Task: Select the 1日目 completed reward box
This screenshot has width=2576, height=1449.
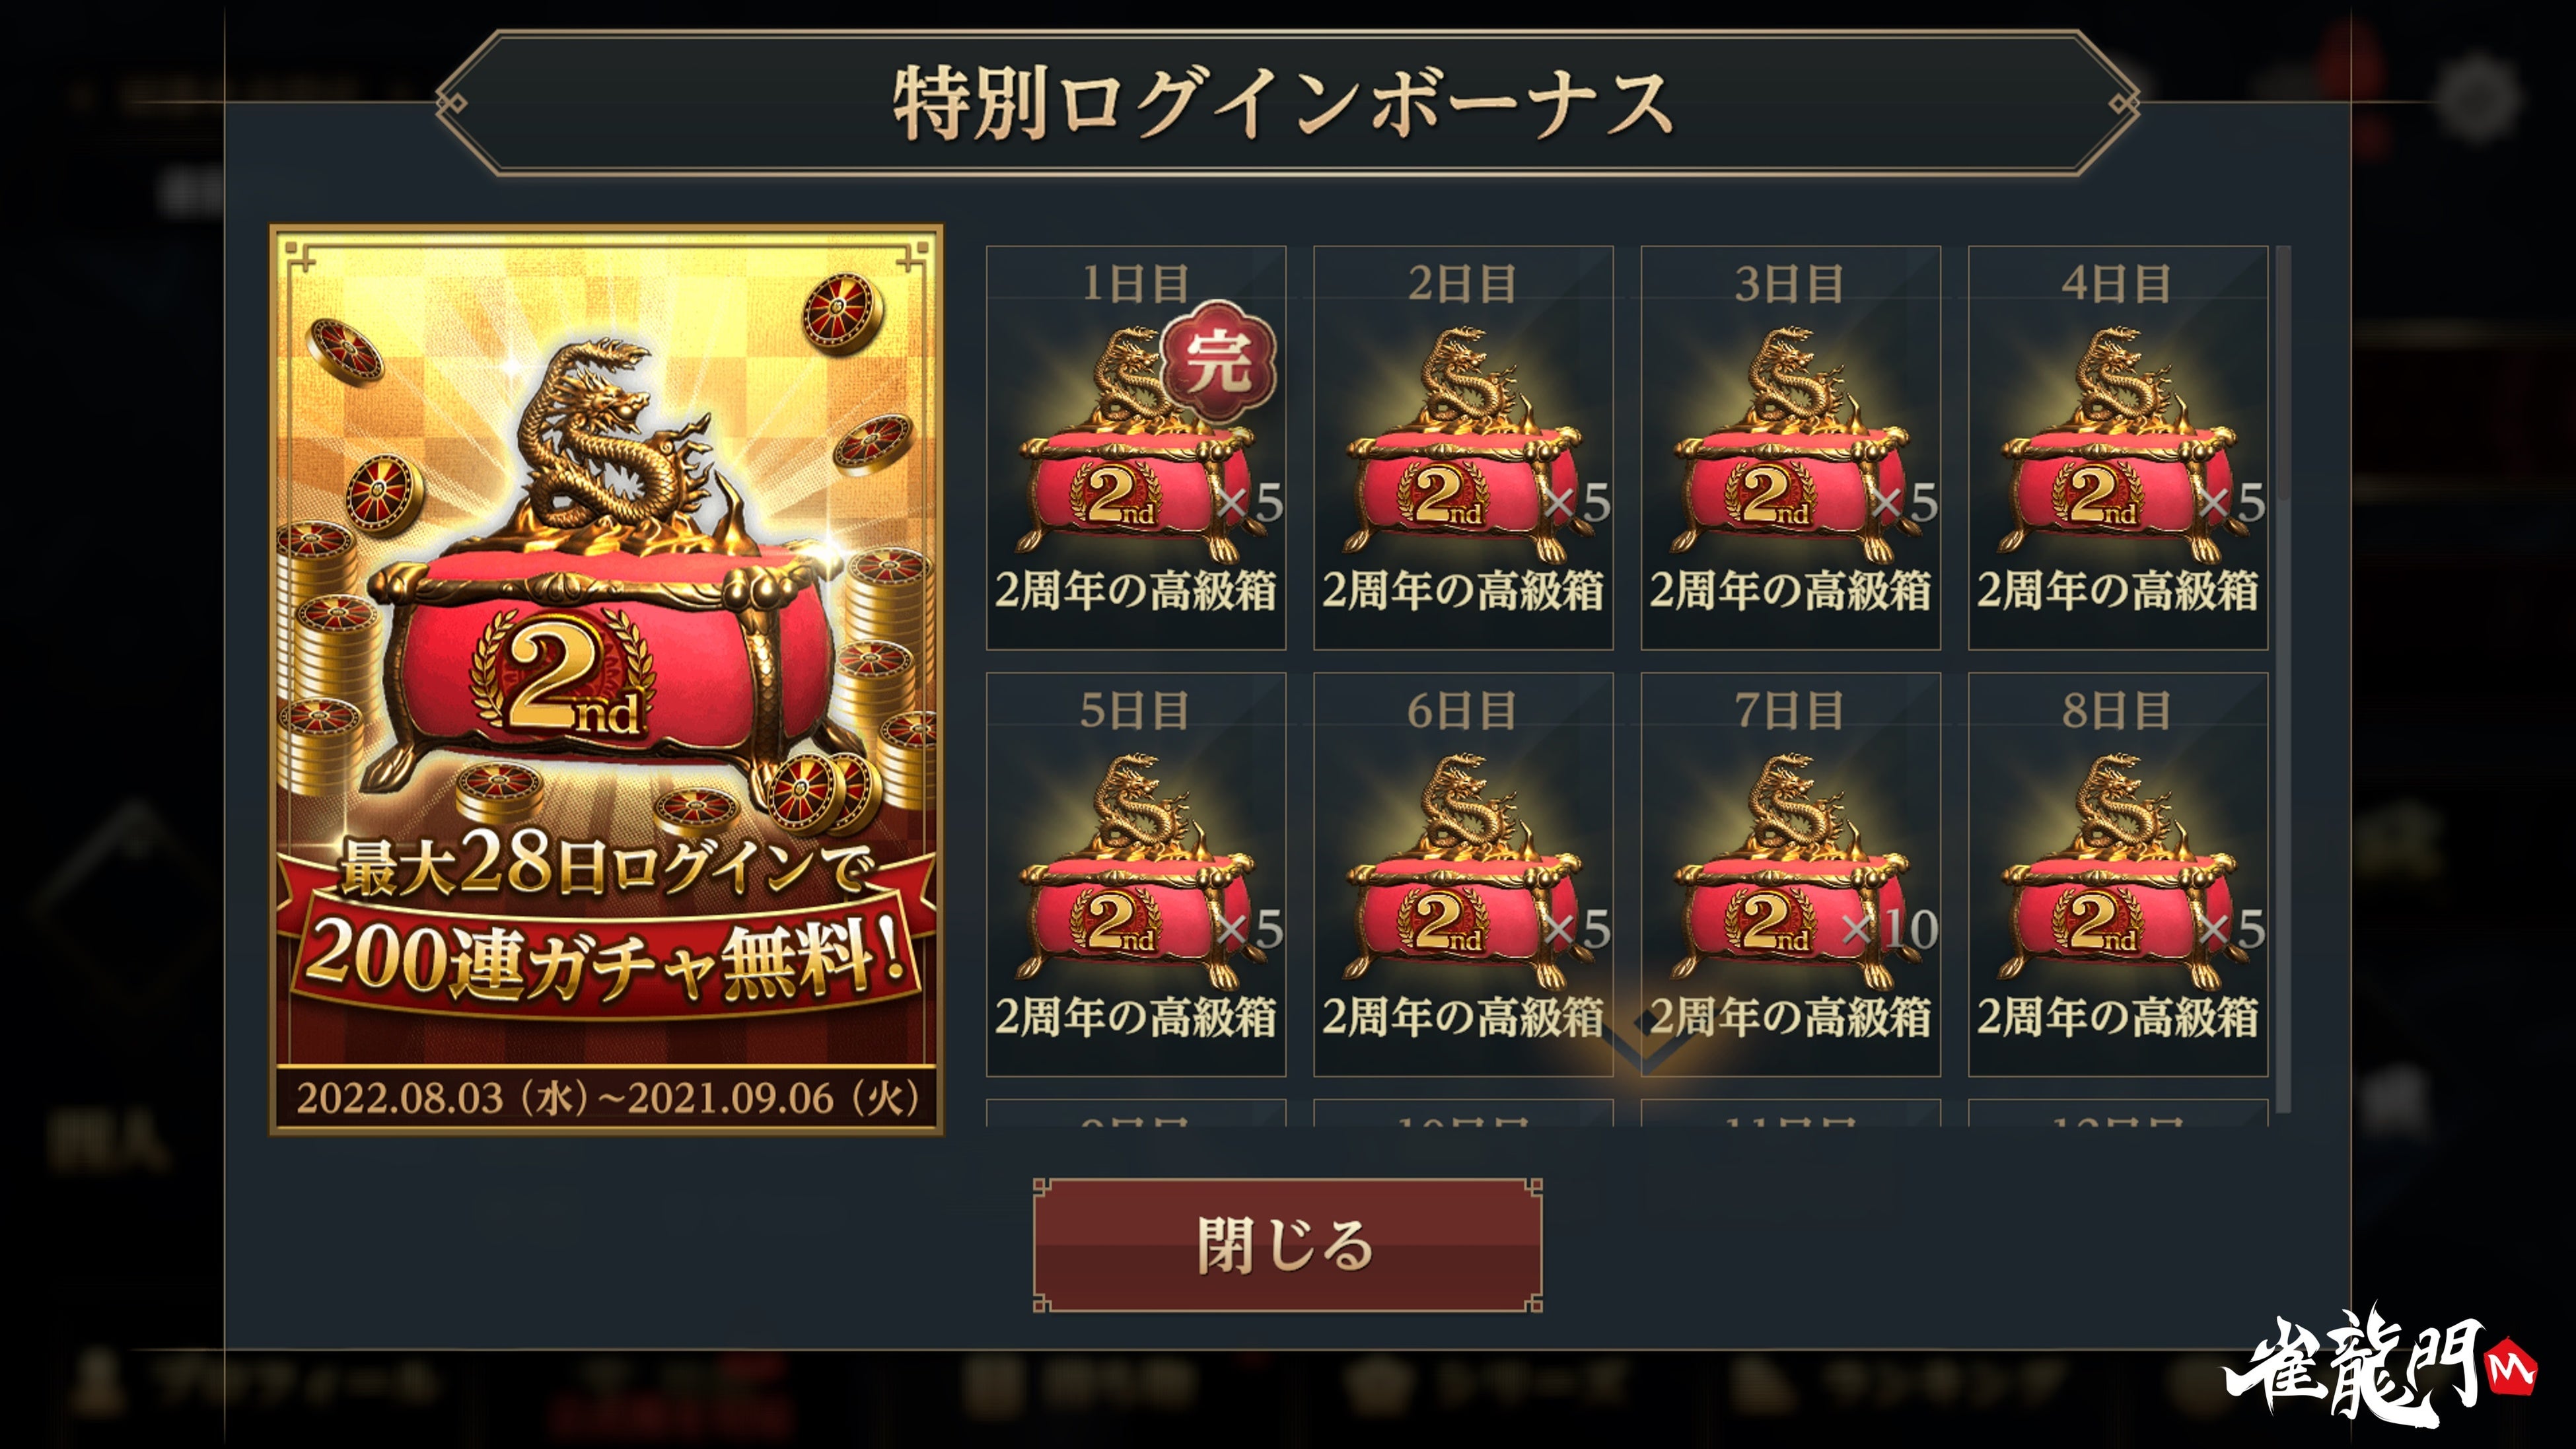Action: (1136, 447)
